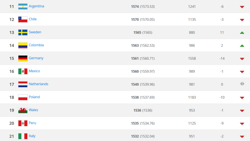This screenshot has width=250, height=141.
Task: Click the Colombia flag icon
Action: coord(23,45)
